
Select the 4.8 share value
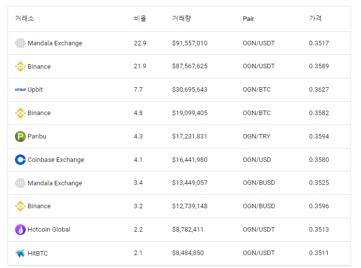[138, 113]
